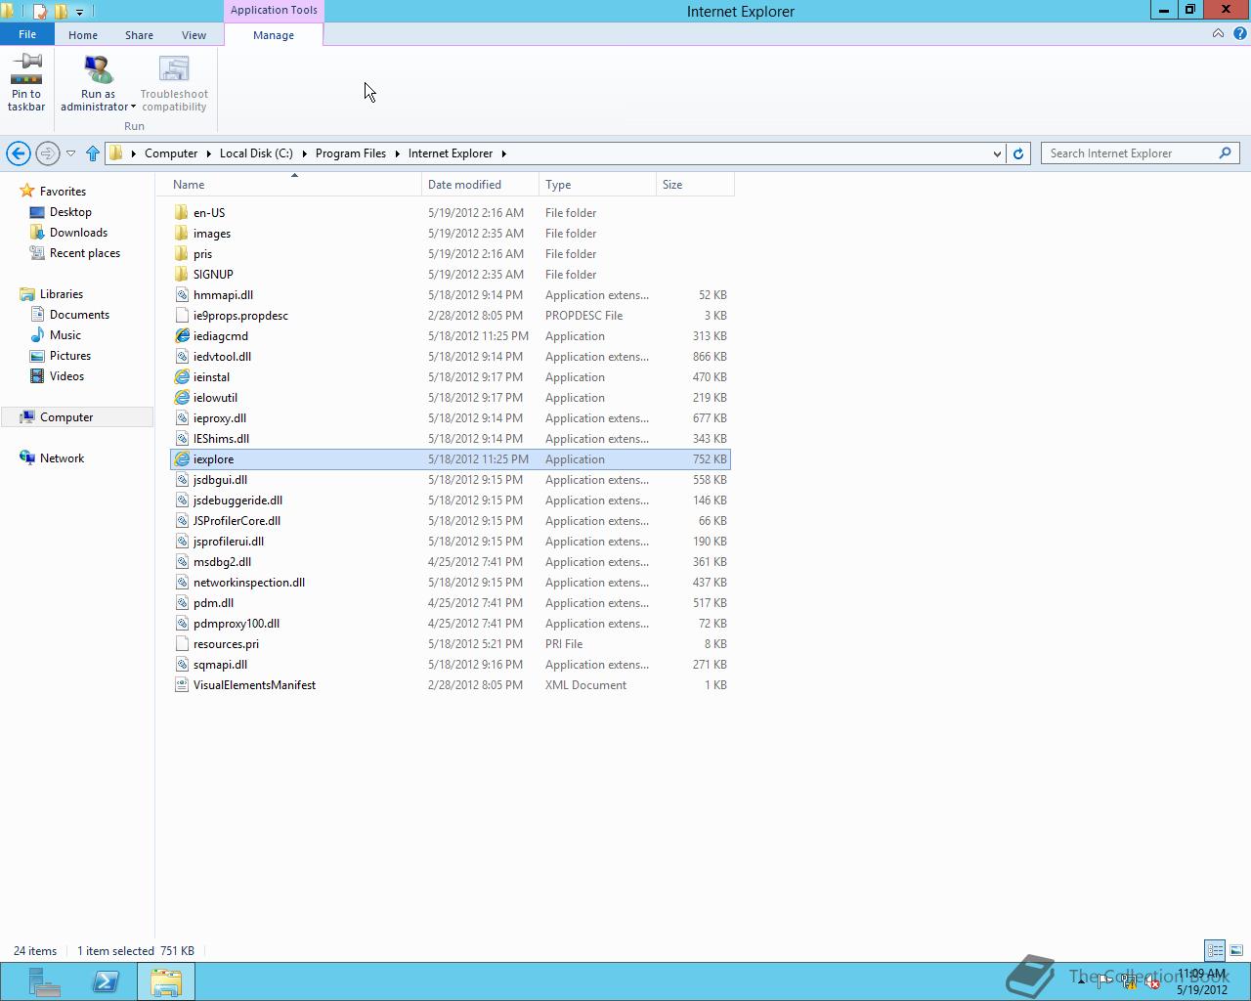
Task: Click Internet Explorer breadcrumb segment
Action: click(x=451, y=153)
